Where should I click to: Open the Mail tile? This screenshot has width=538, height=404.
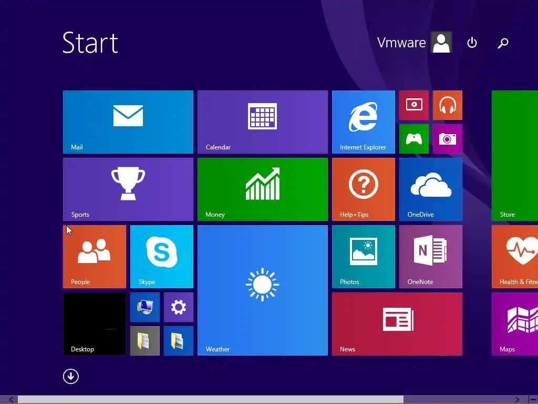click(128, 122)
